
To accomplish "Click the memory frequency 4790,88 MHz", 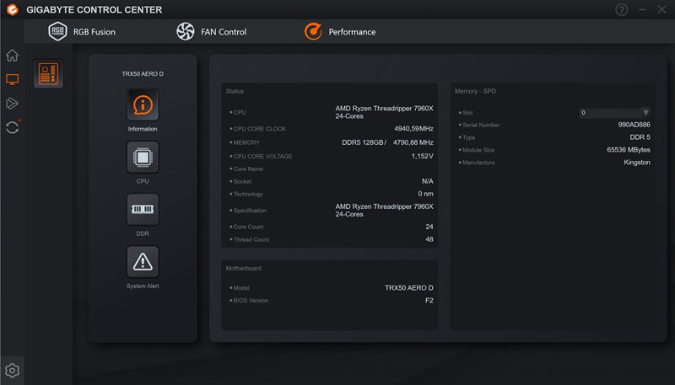I will click(413, 142).
